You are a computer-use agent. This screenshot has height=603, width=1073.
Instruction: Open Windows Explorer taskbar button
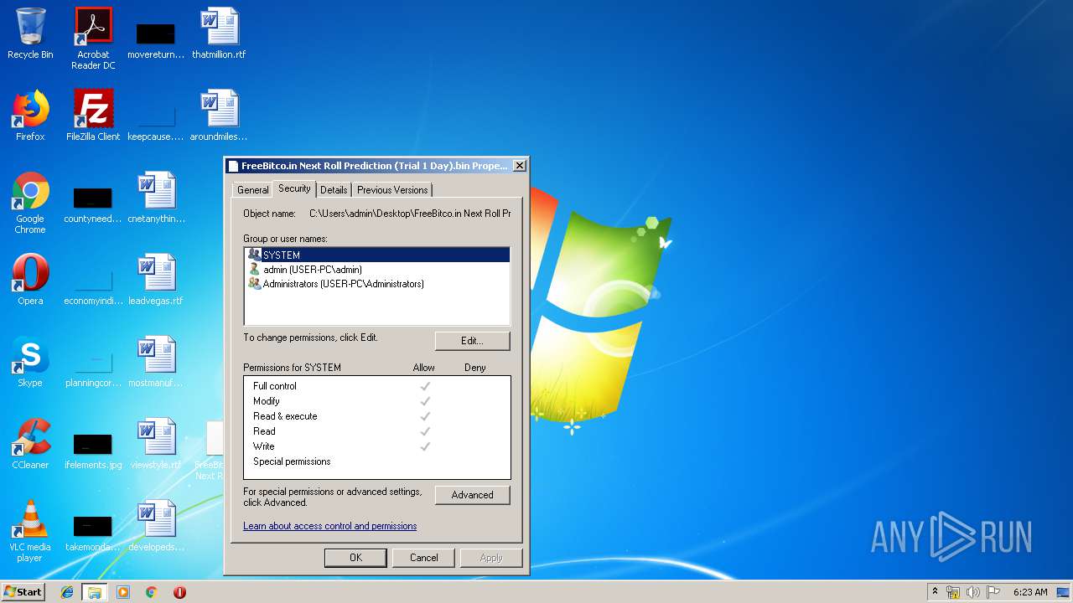(x=95, y=592)
